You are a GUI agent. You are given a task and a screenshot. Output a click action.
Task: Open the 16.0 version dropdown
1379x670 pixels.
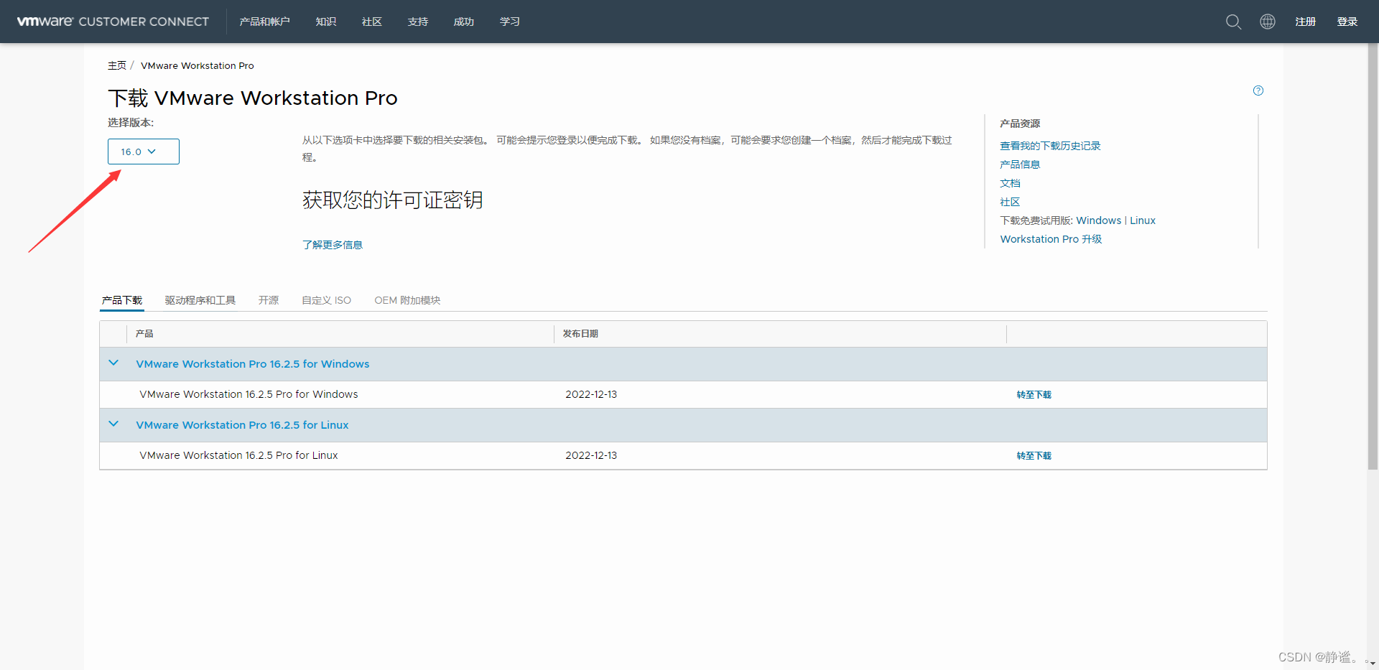point(144,152)
